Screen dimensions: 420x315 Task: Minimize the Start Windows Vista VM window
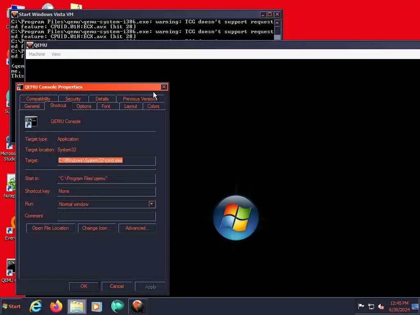[x=263, y=14]
